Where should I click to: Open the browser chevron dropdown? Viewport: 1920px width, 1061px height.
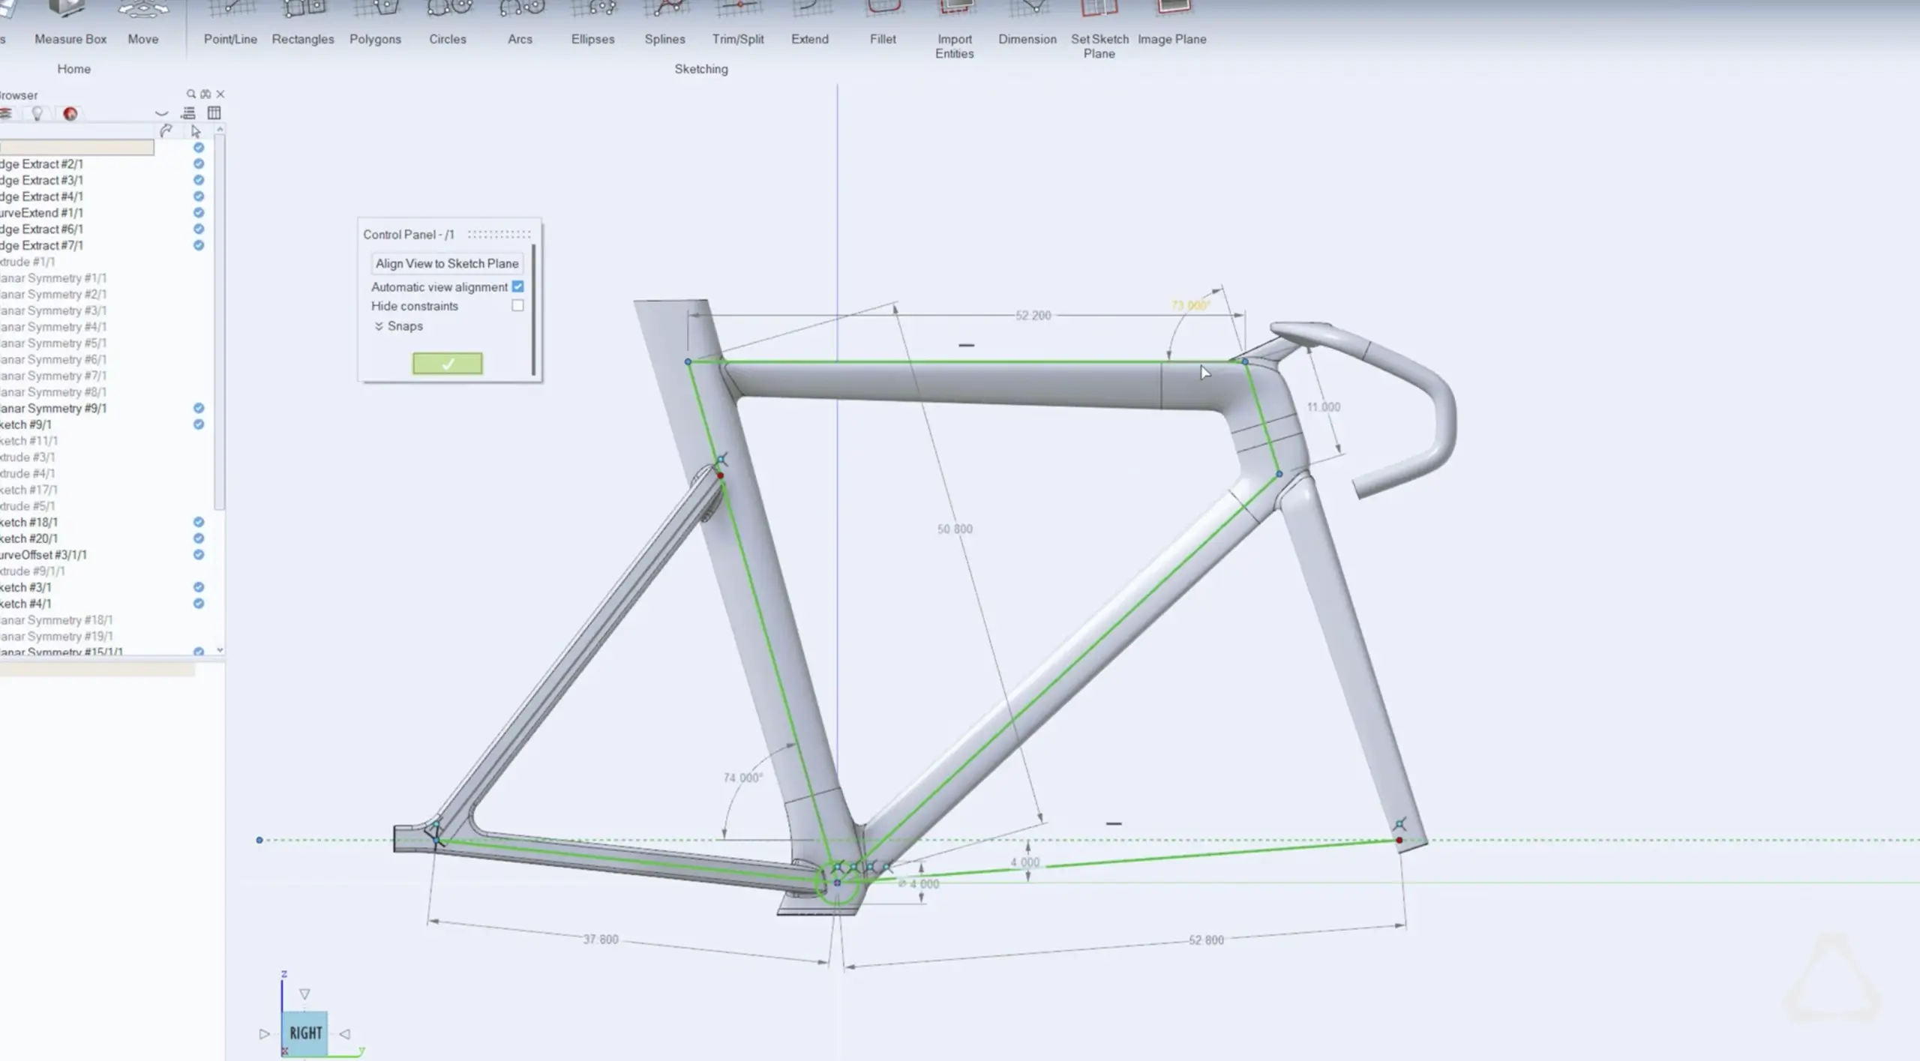point(161,113)
